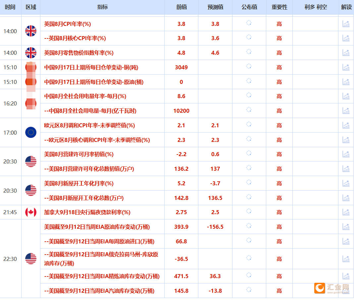This screenshot has width=354, height=301.
Task: Open the chart icon for EIA原油库存变动
Action: click(x=346, y=227)
